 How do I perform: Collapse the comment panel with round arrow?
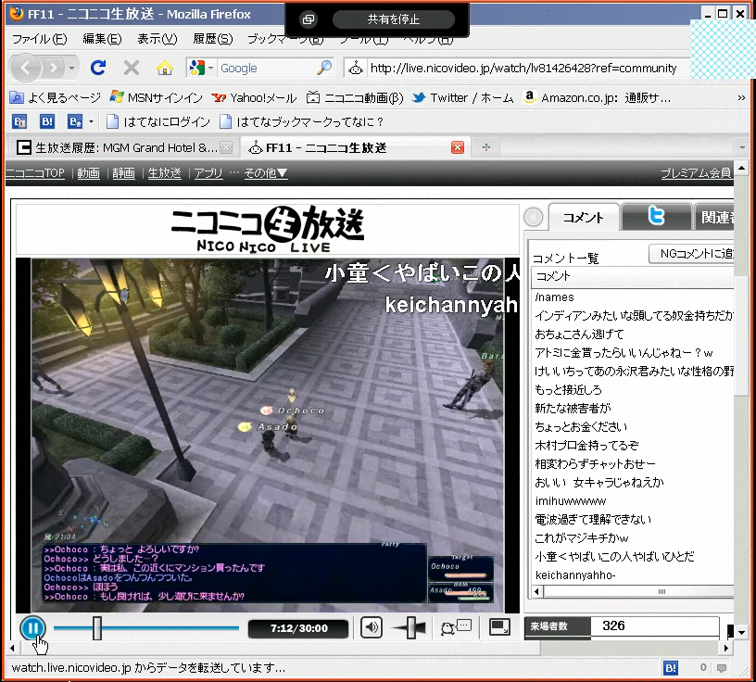(x=534, y=217)
